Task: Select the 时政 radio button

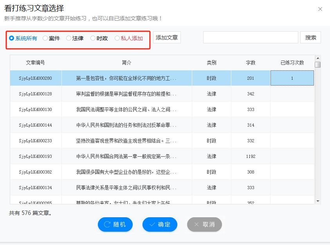Action: coord(93,38)
